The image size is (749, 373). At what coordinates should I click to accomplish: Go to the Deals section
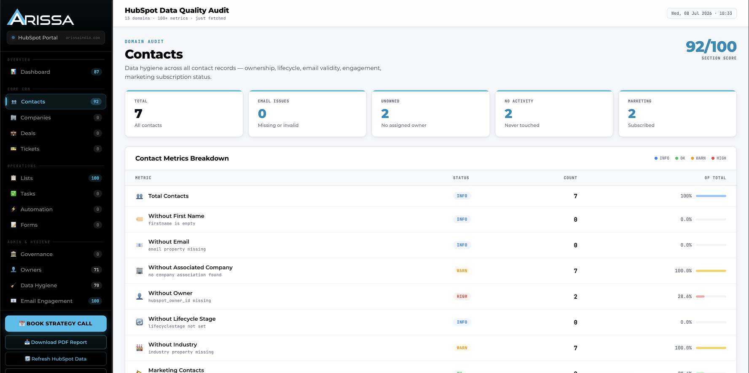coord(56,133)
